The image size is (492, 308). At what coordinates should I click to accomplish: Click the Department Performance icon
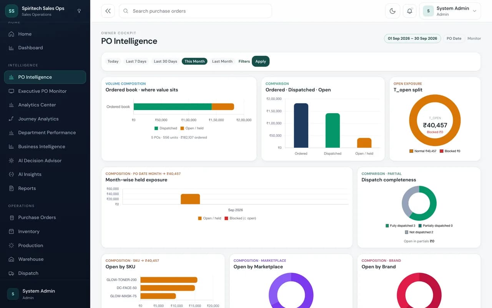pos(11,132)
